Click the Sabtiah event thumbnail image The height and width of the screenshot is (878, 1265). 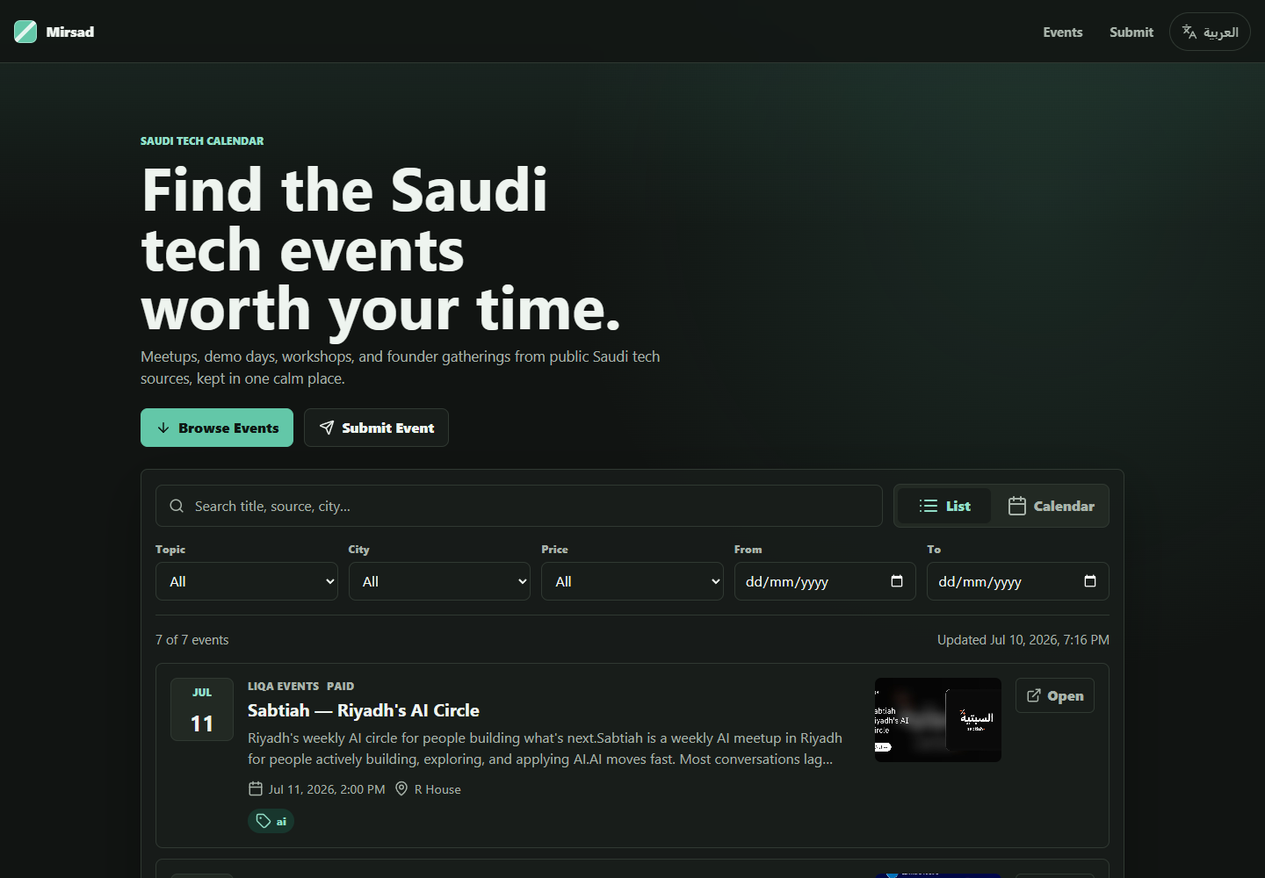(x=938, y=720)
